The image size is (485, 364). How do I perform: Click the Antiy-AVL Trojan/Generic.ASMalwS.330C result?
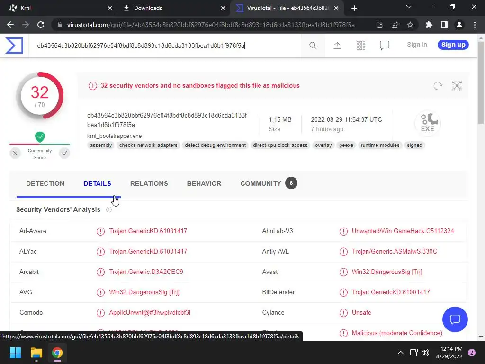395,251
